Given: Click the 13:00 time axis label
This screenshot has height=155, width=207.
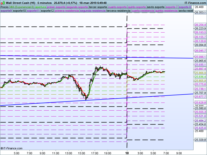Looking at the screenshot, I should (69, 153).
